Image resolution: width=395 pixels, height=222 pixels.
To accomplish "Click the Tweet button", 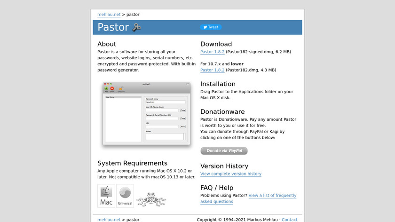I will coord(211,27).
